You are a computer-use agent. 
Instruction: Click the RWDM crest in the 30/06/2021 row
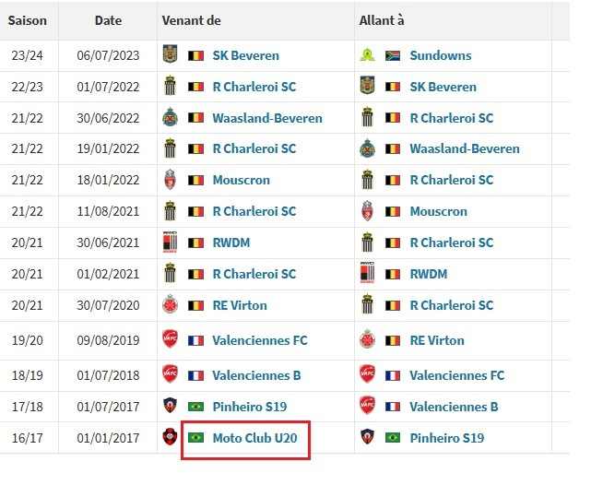click(170, 242)
